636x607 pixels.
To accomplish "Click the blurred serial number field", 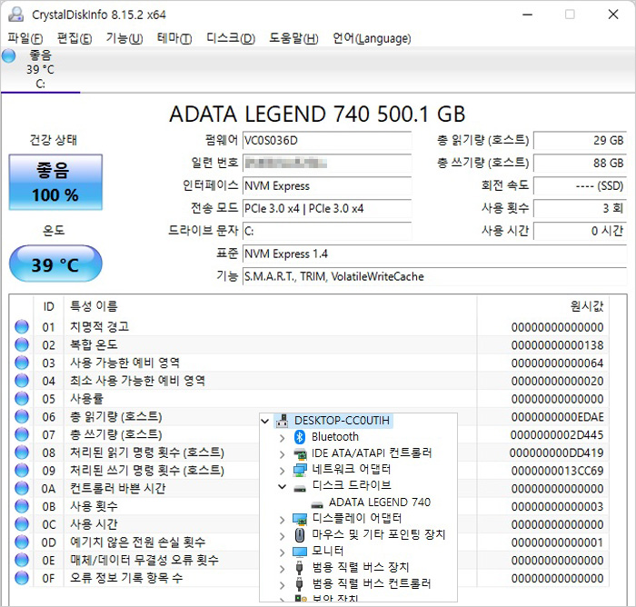I will click(x=327, y=164).
